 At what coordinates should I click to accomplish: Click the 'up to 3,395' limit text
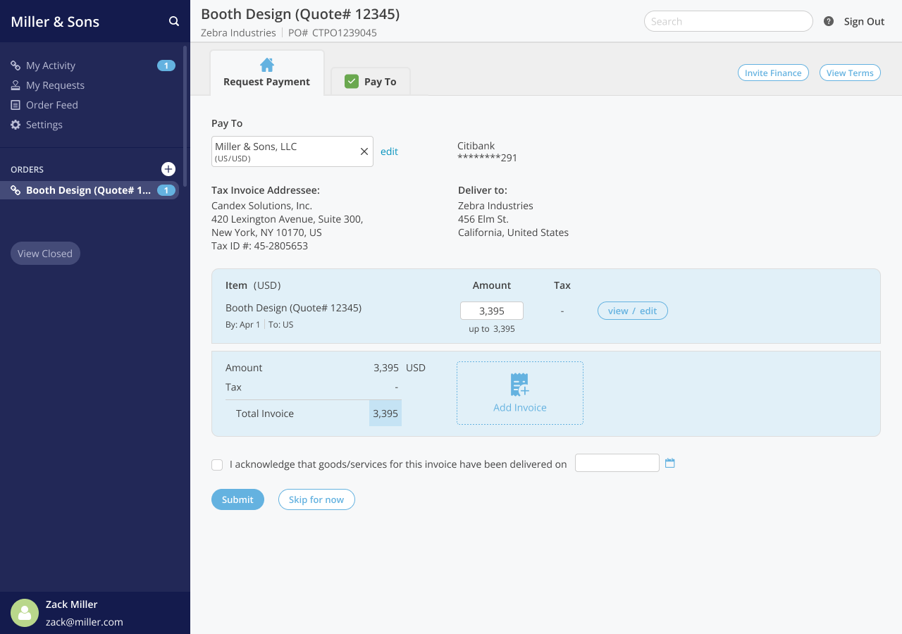click(x=492, y=329)
